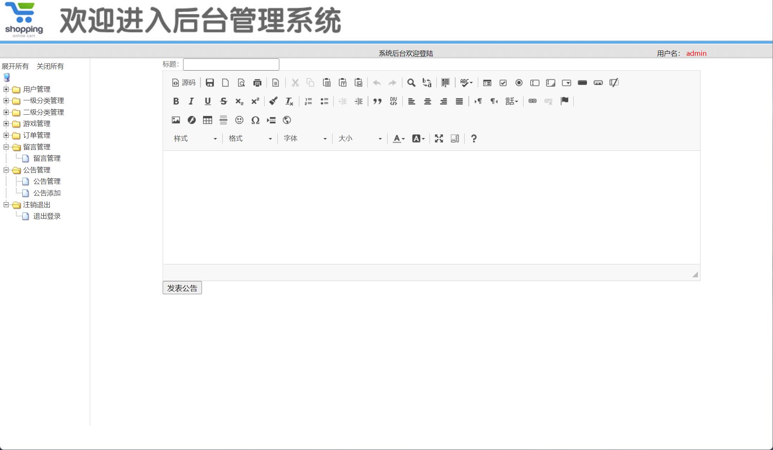Image resolution: width=773 pixels, height=450 pixels.
Task: Open the smiley emoticon picker
Action: 240,120
